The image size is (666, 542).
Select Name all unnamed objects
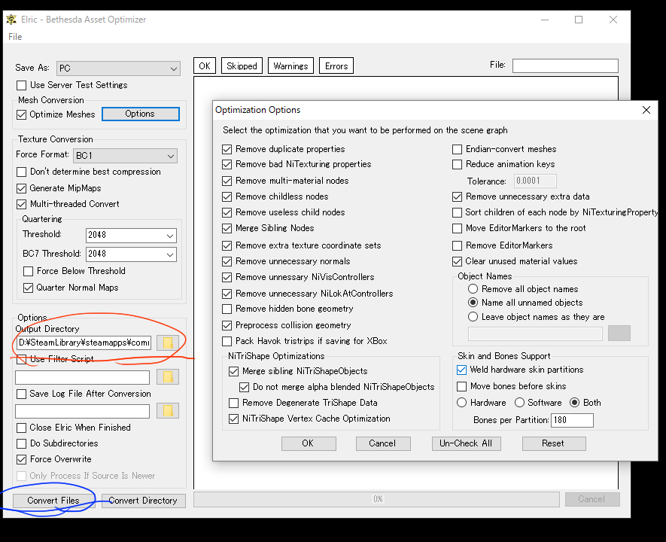point(473,303)
